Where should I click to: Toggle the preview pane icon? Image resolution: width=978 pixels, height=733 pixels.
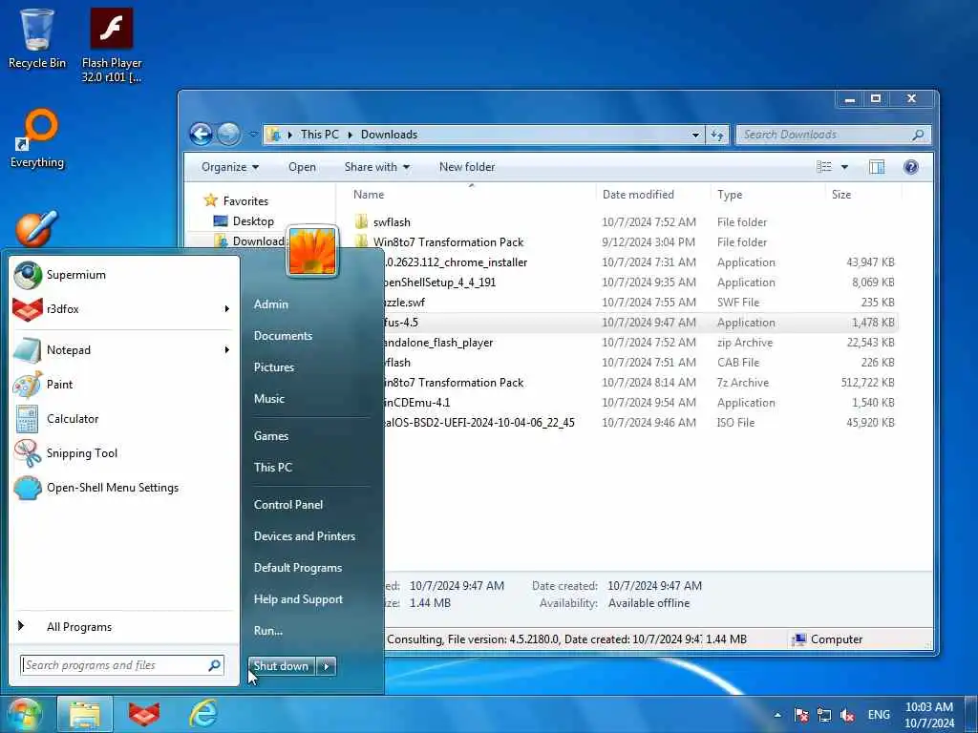[877, 167]
